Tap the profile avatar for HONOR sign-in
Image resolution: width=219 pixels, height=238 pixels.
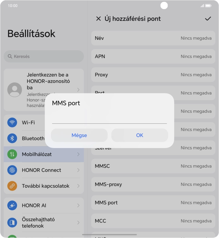click(15, 90)
